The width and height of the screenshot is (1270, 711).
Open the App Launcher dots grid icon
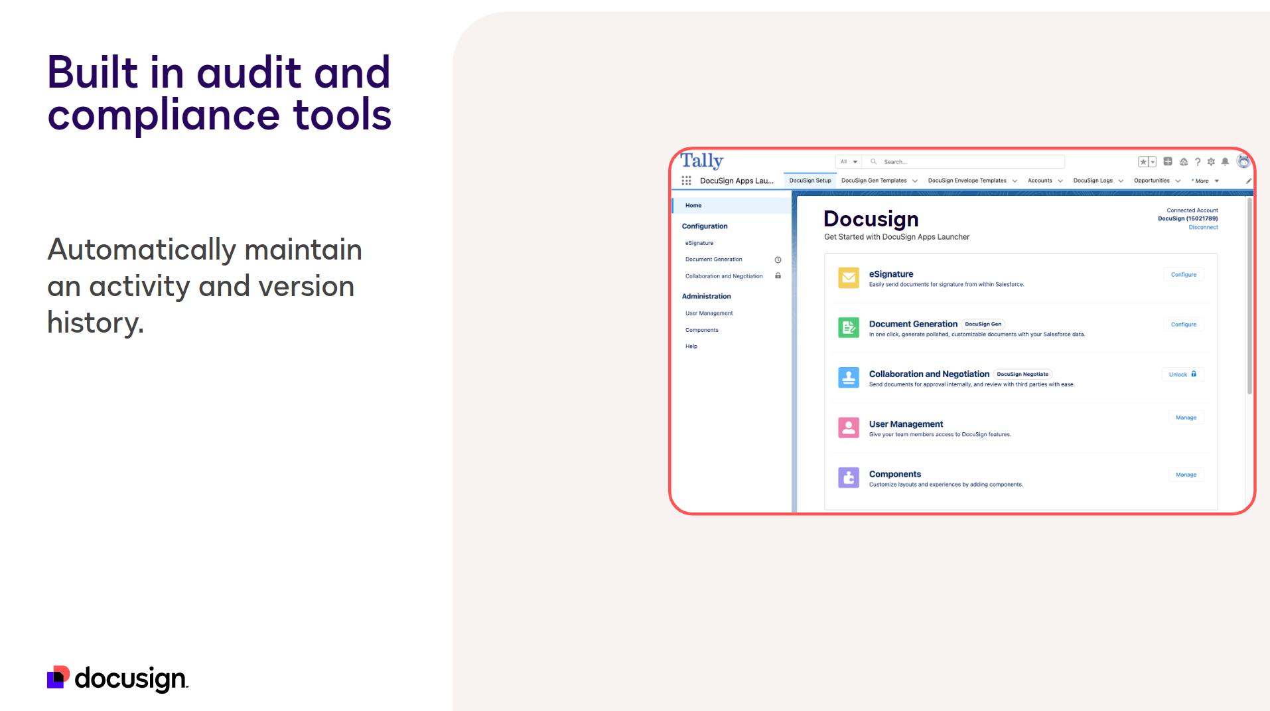pyautogui.click(x=686, y=181)
